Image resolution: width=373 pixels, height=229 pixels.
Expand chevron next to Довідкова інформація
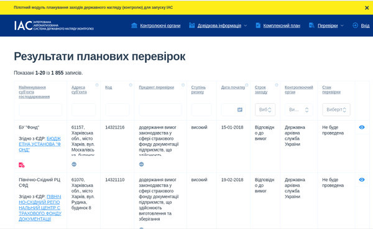click(246, 26)
